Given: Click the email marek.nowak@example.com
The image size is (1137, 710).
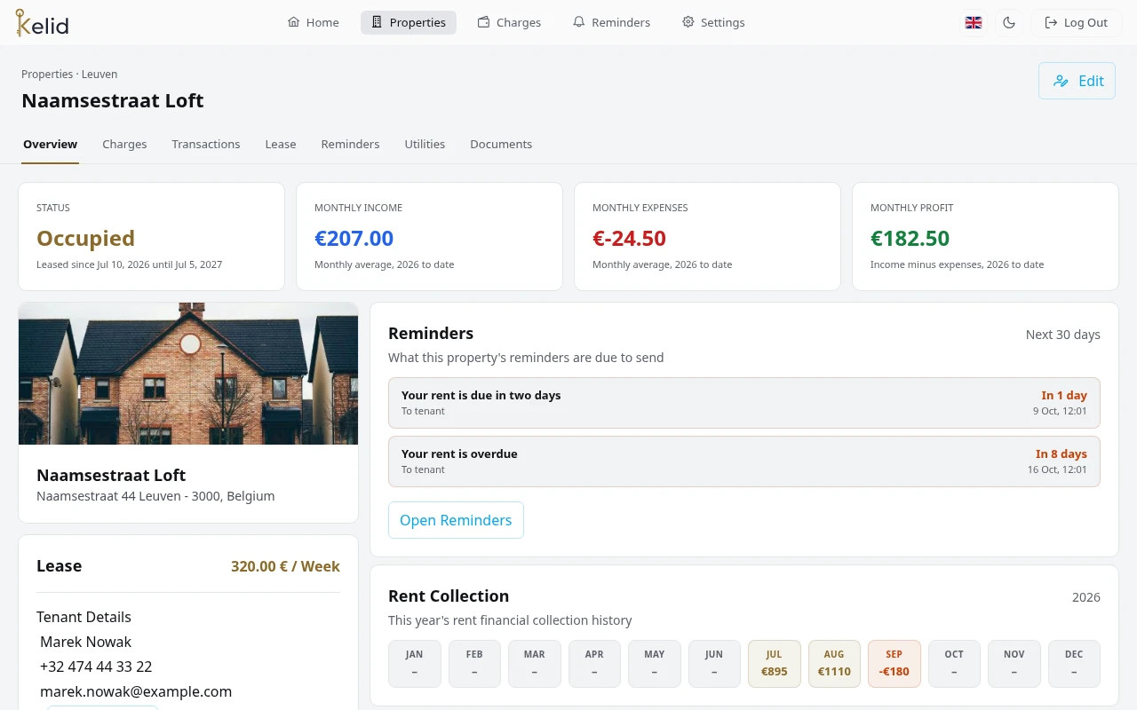Looking at the screenshot, I should point(136,691).
